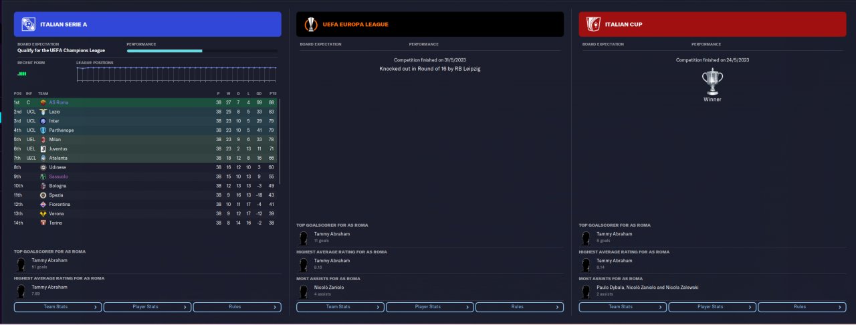The height and width of the screenshot is (325, 856).
Task: Select Milan team name in table
Action: point(55,139)
